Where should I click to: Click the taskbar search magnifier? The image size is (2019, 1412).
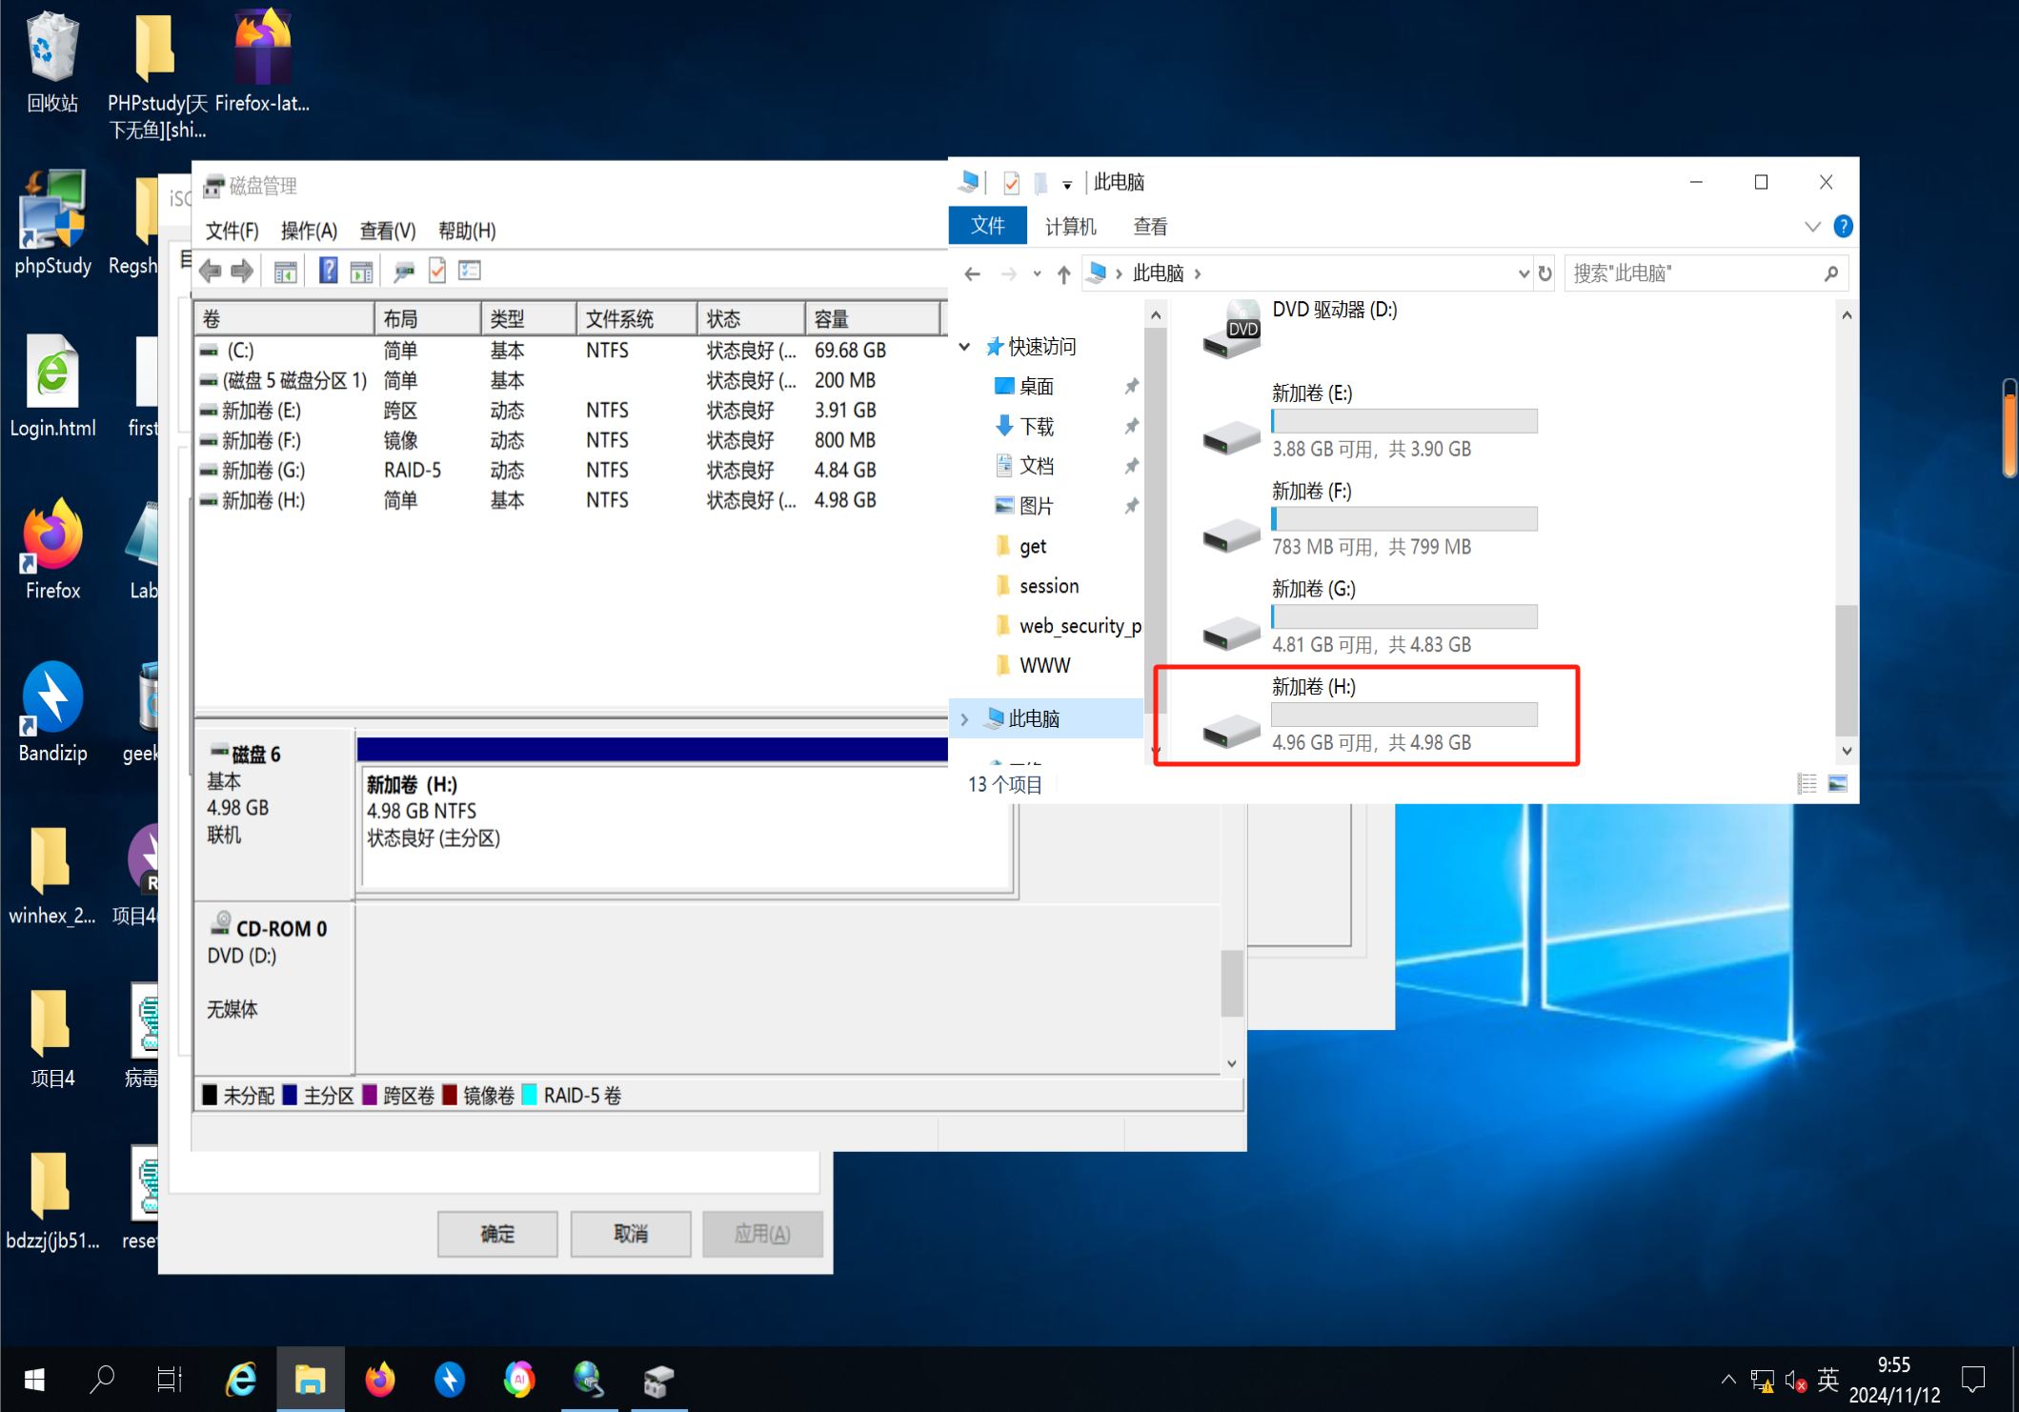(102, 1380)
